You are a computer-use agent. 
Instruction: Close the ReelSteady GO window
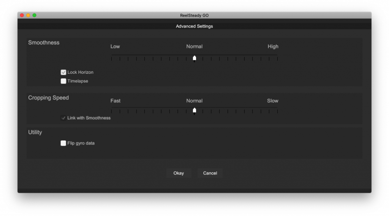(x=22, y=16)
